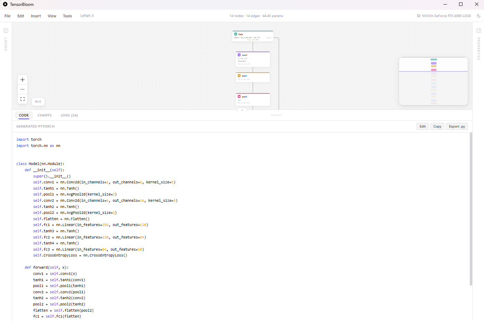The height and width of the screenshot is (321, 484).
Task: Export the model as a .py file
Action: click(x=457, y=126)
